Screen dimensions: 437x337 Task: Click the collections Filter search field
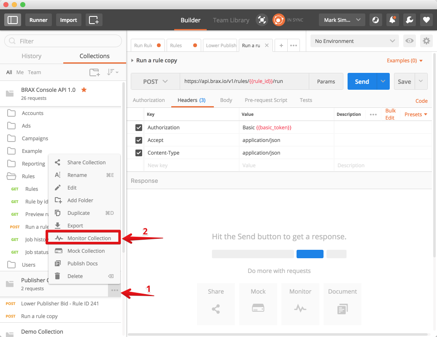[x=63, y=41]
